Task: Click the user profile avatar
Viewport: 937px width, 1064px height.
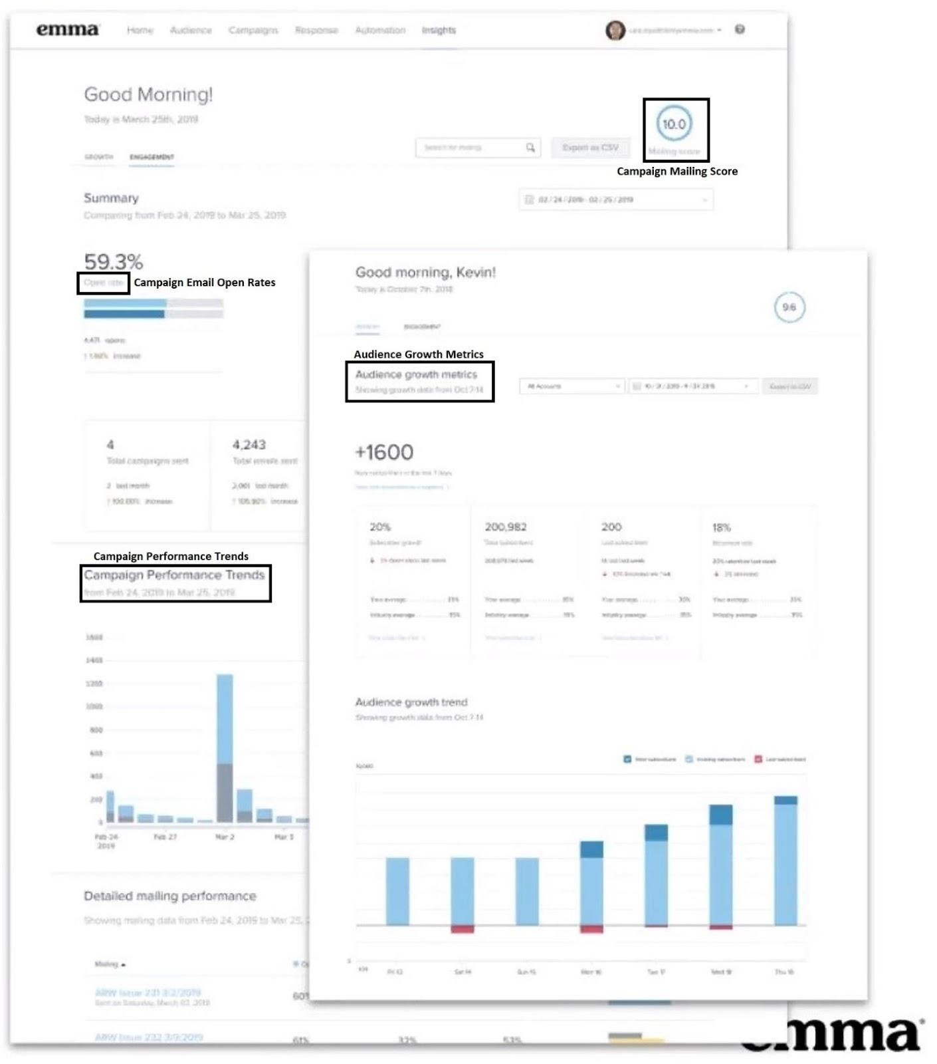Action: pos(615,30)
